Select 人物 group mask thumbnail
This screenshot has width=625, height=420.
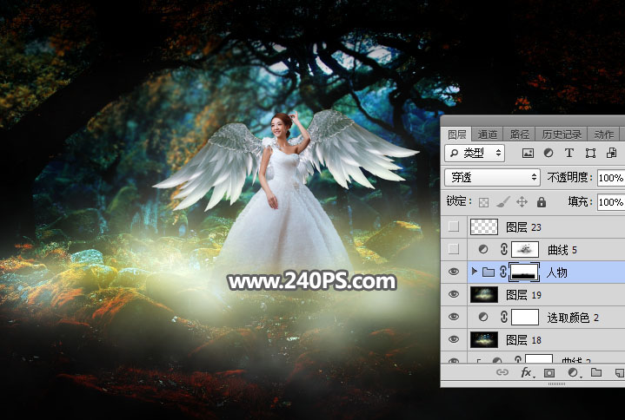(x=525, y=272)
